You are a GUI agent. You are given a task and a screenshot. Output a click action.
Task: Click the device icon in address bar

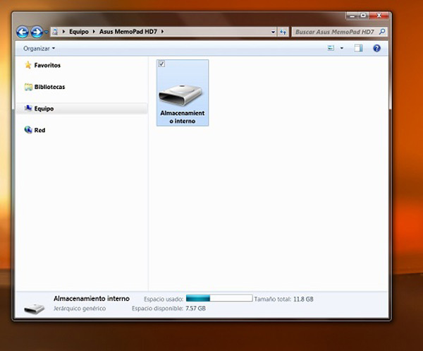point(55,32)
